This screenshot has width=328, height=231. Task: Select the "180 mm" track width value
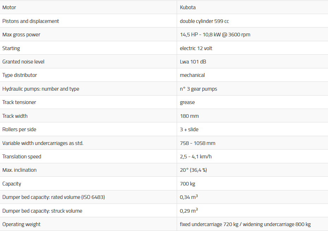[x=189, y=116]
